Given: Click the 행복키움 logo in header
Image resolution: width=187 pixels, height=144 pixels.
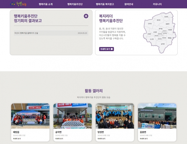Looking at the screenshot, I should tap(18, 4).
